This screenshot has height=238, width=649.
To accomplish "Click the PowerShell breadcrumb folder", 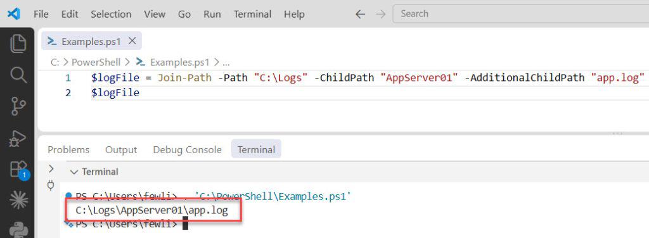I will 96,63.
